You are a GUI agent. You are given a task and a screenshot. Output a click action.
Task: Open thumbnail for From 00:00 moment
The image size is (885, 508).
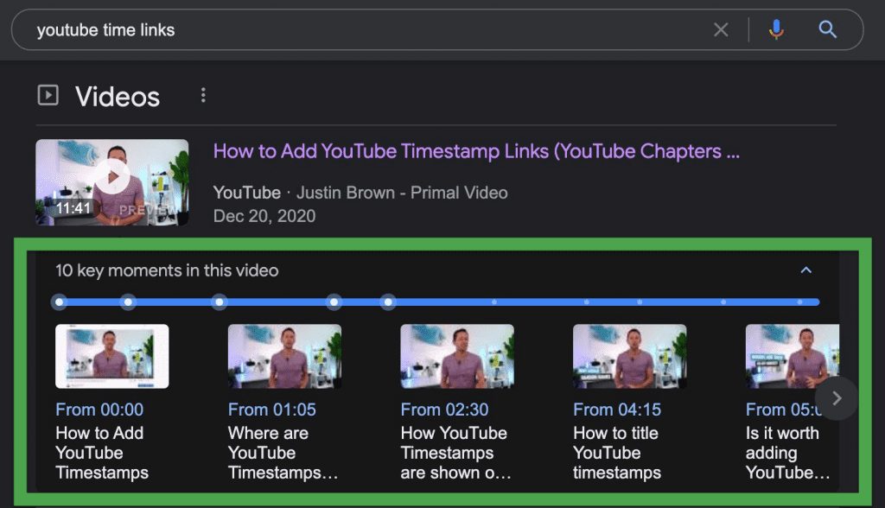111,356
